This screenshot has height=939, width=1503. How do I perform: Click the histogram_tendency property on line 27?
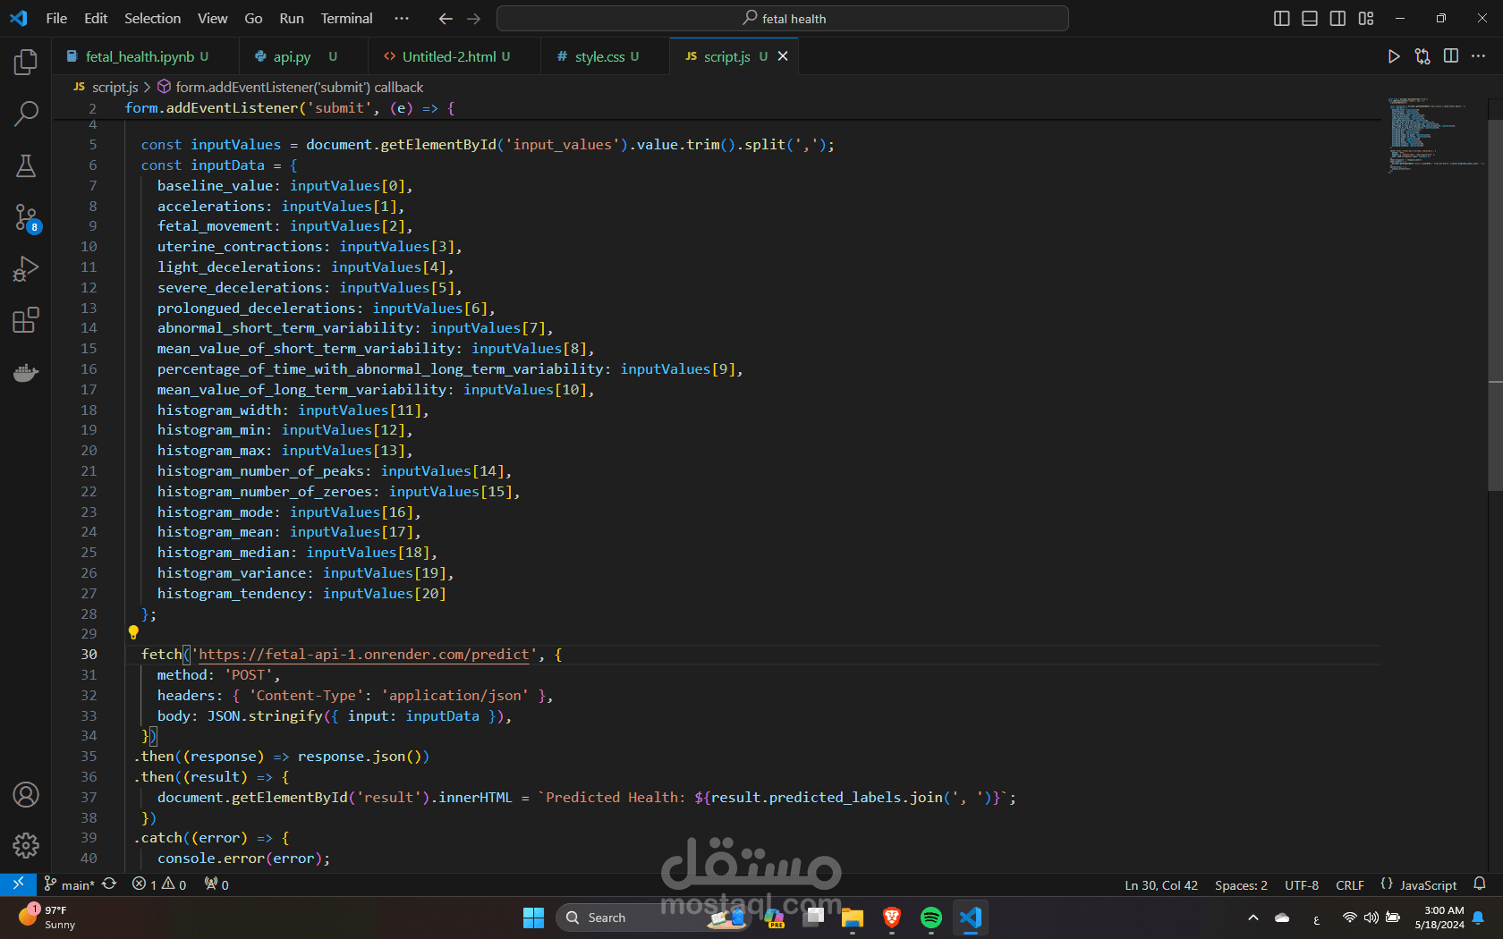tap(232, 594)
